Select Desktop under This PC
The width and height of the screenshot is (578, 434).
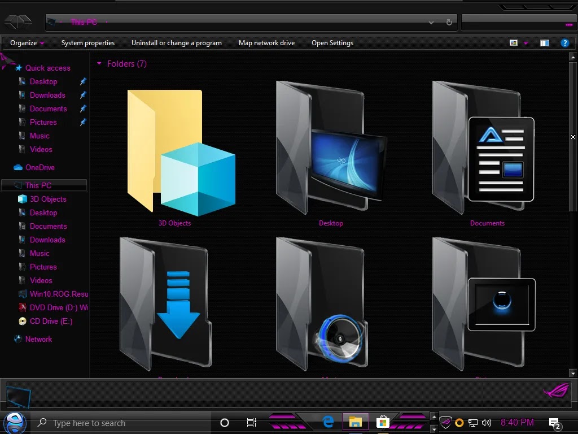tap(43, 213)
